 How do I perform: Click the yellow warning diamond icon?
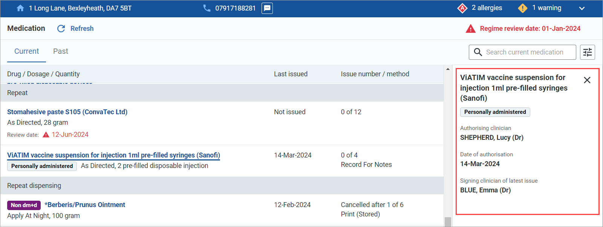[x=523, y=8]
